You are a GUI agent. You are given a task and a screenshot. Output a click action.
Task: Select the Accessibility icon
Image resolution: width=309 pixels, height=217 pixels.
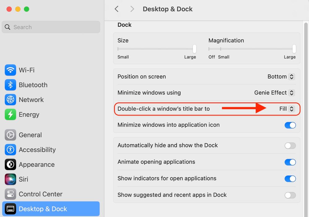pyautogui.click(x=11, y=150)
